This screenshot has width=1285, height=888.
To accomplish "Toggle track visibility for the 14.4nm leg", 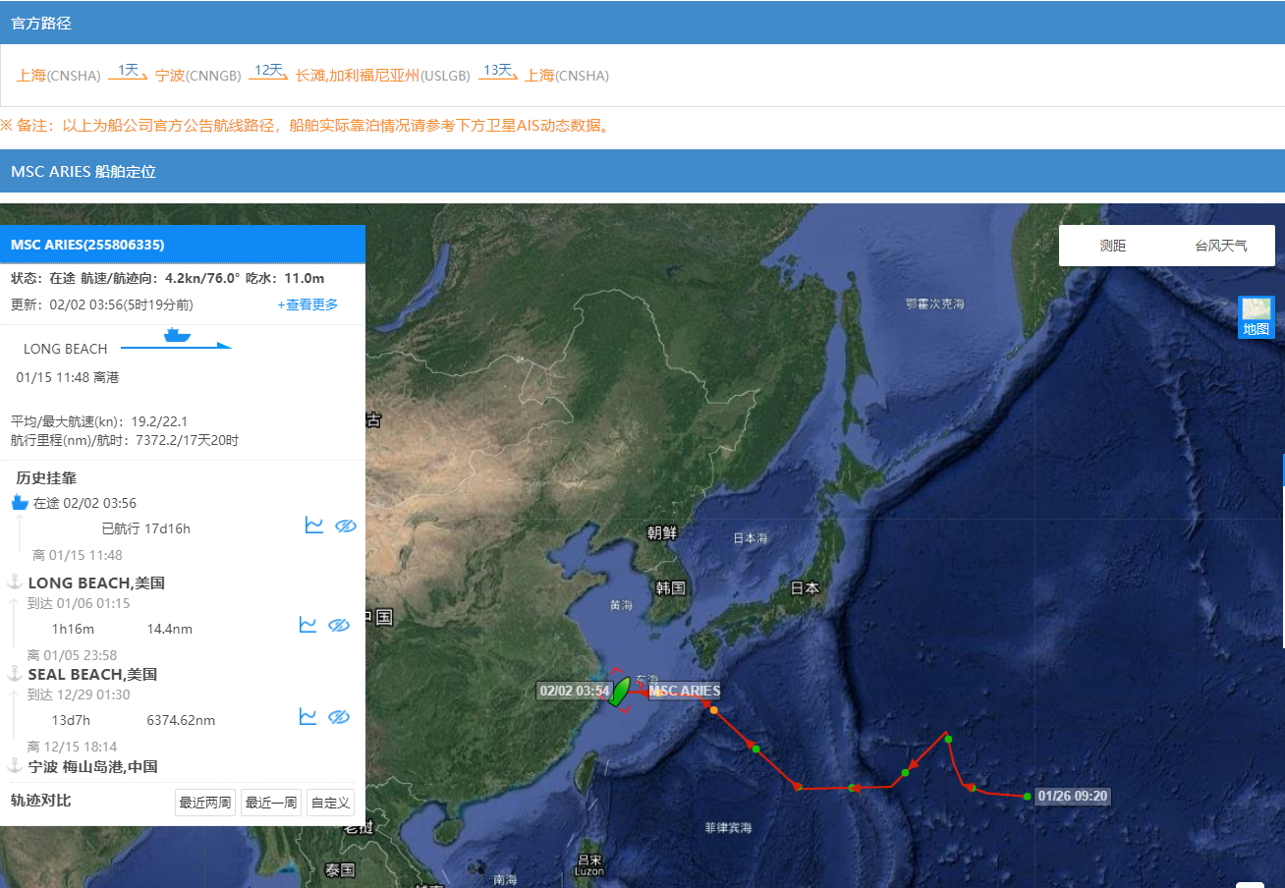I will pyautogui.click(x=339, y=626).
